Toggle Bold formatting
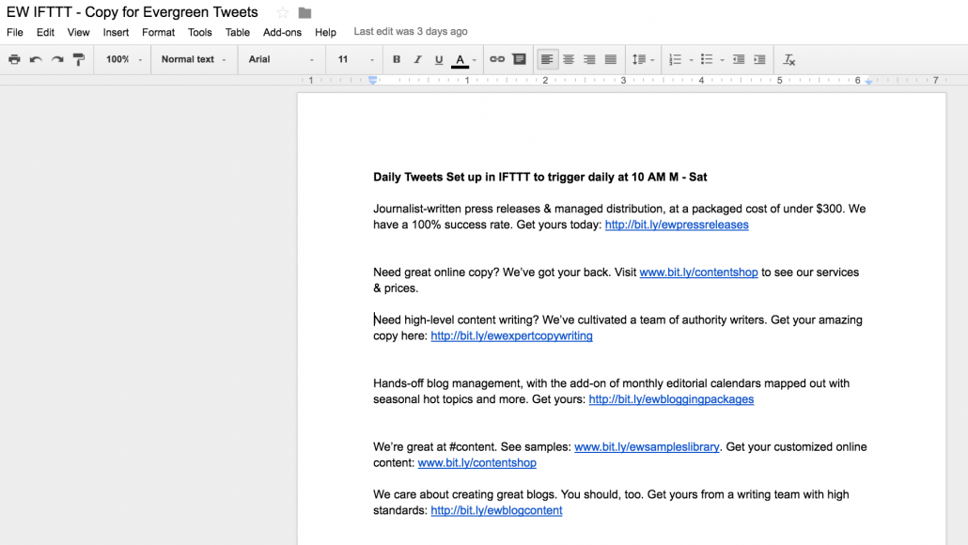This screenshot has width=968, height=545. click(397, 59)
